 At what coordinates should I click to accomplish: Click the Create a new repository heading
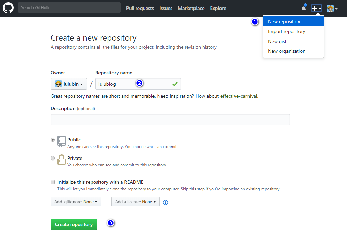94,38
